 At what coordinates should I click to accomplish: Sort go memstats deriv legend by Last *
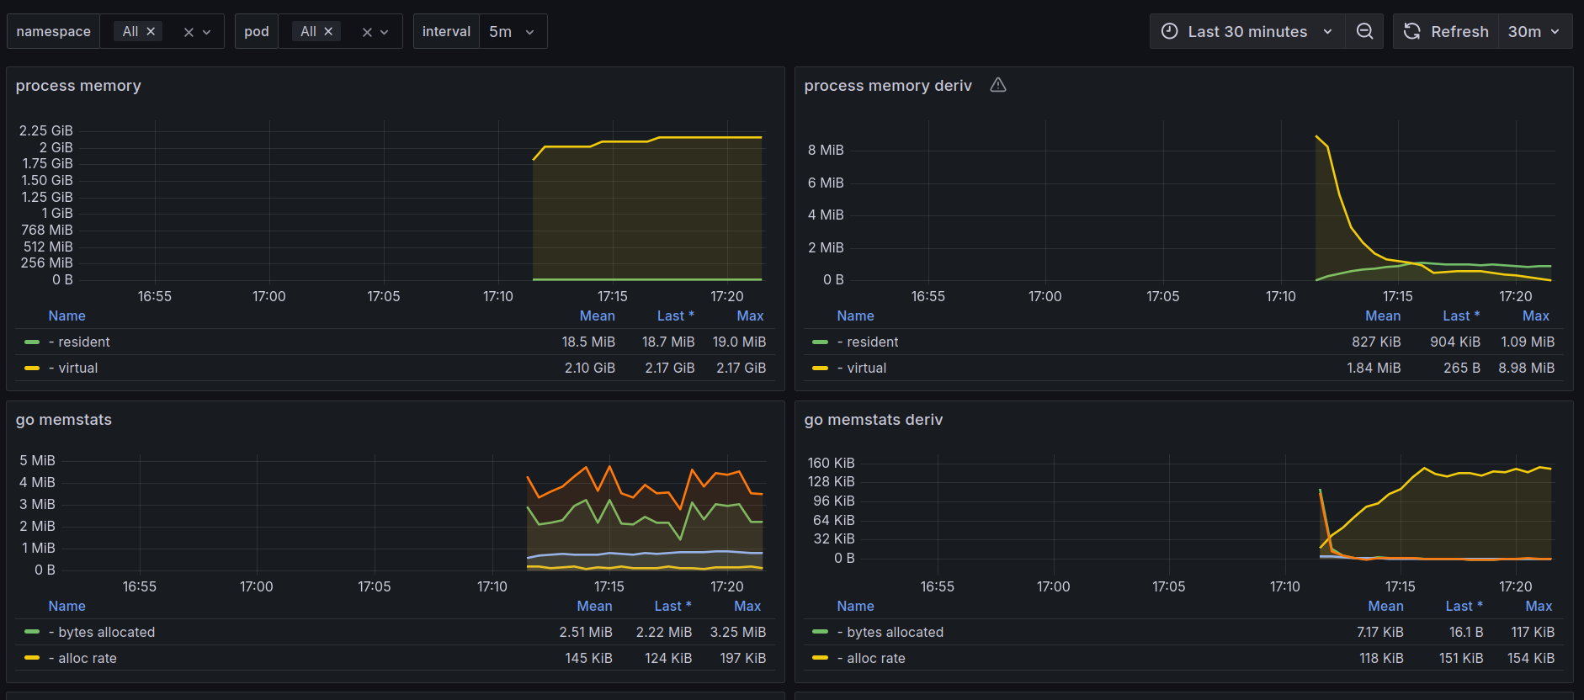pos(1464,606)
